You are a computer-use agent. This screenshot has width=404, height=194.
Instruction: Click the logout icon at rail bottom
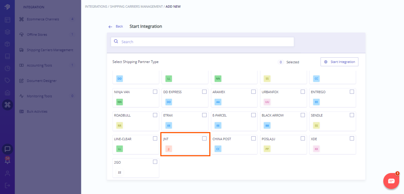click(x=7, y=185)
